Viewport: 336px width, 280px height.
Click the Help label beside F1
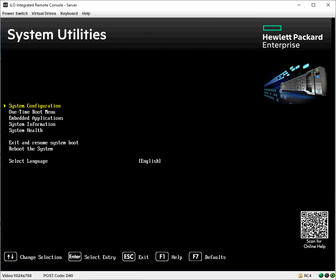click(x=177, y=257)
